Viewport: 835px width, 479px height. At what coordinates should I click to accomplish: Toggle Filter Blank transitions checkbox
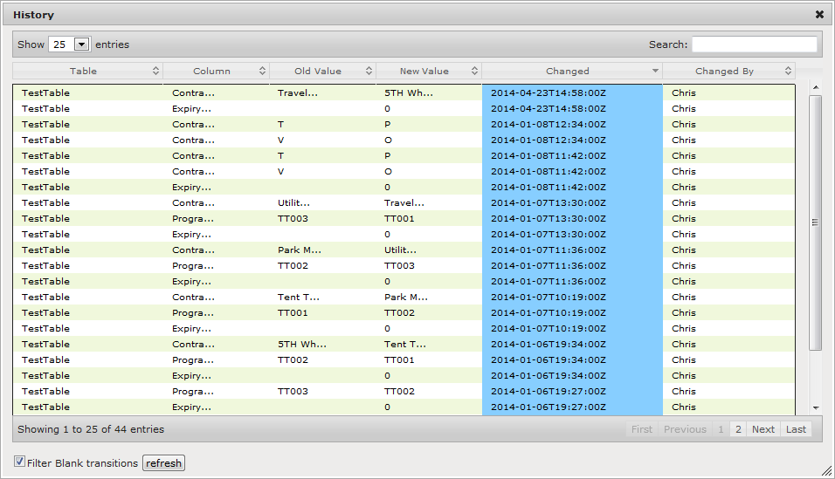[20, 462]
